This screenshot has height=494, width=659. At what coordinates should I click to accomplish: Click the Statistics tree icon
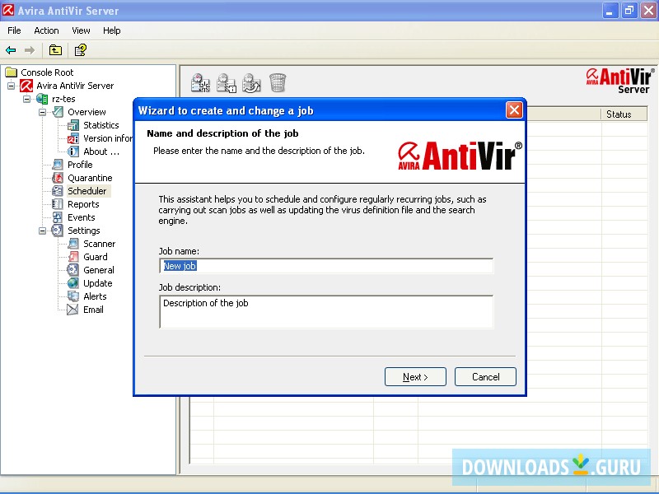(73, 125)
